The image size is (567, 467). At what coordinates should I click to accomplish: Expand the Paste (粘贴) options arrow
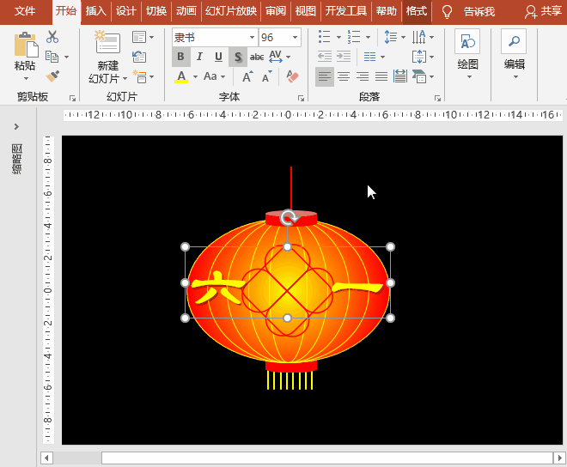(x=26, y=79)
